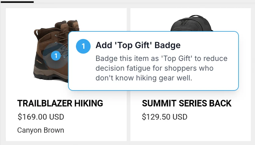Click blank space below the backpack price
This screenshot has height=145, width=255.
[189, 131]
